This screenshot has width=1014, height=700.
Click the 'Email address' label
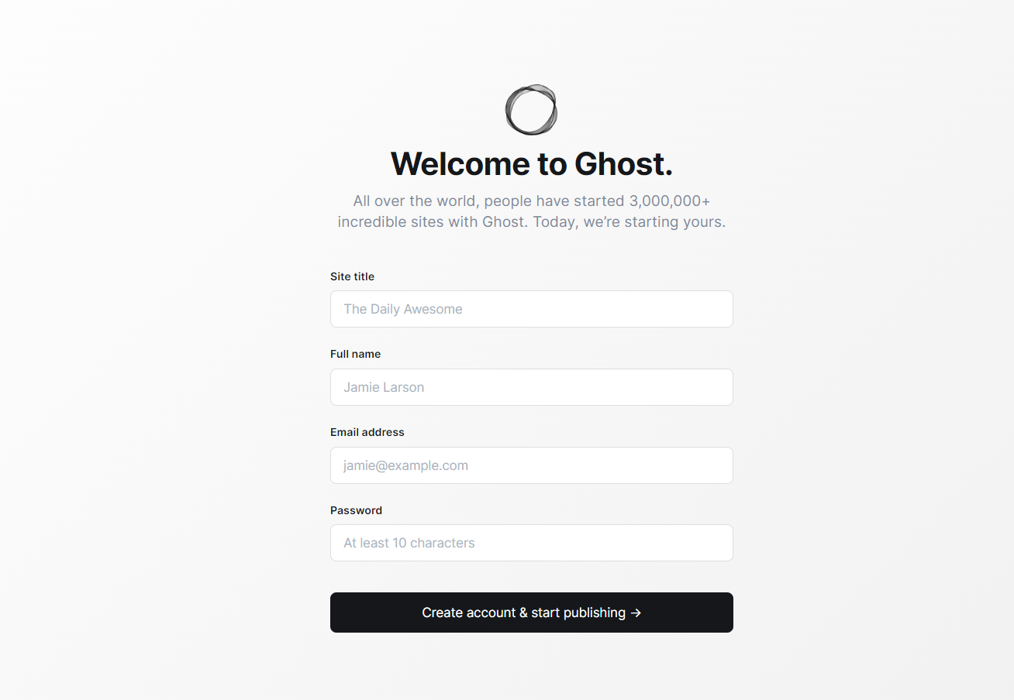pyautogui.click(x=367, y=432)
